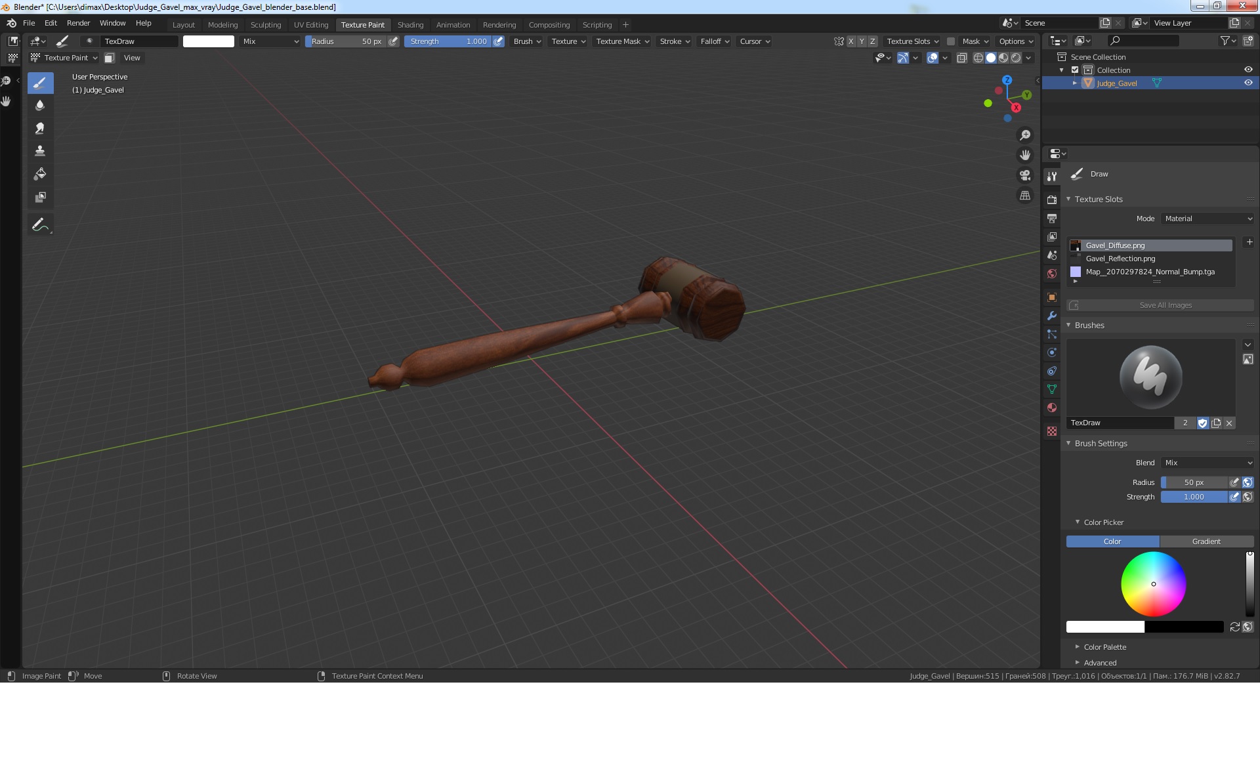Open Falloff settings dropdown

point(714,41)
